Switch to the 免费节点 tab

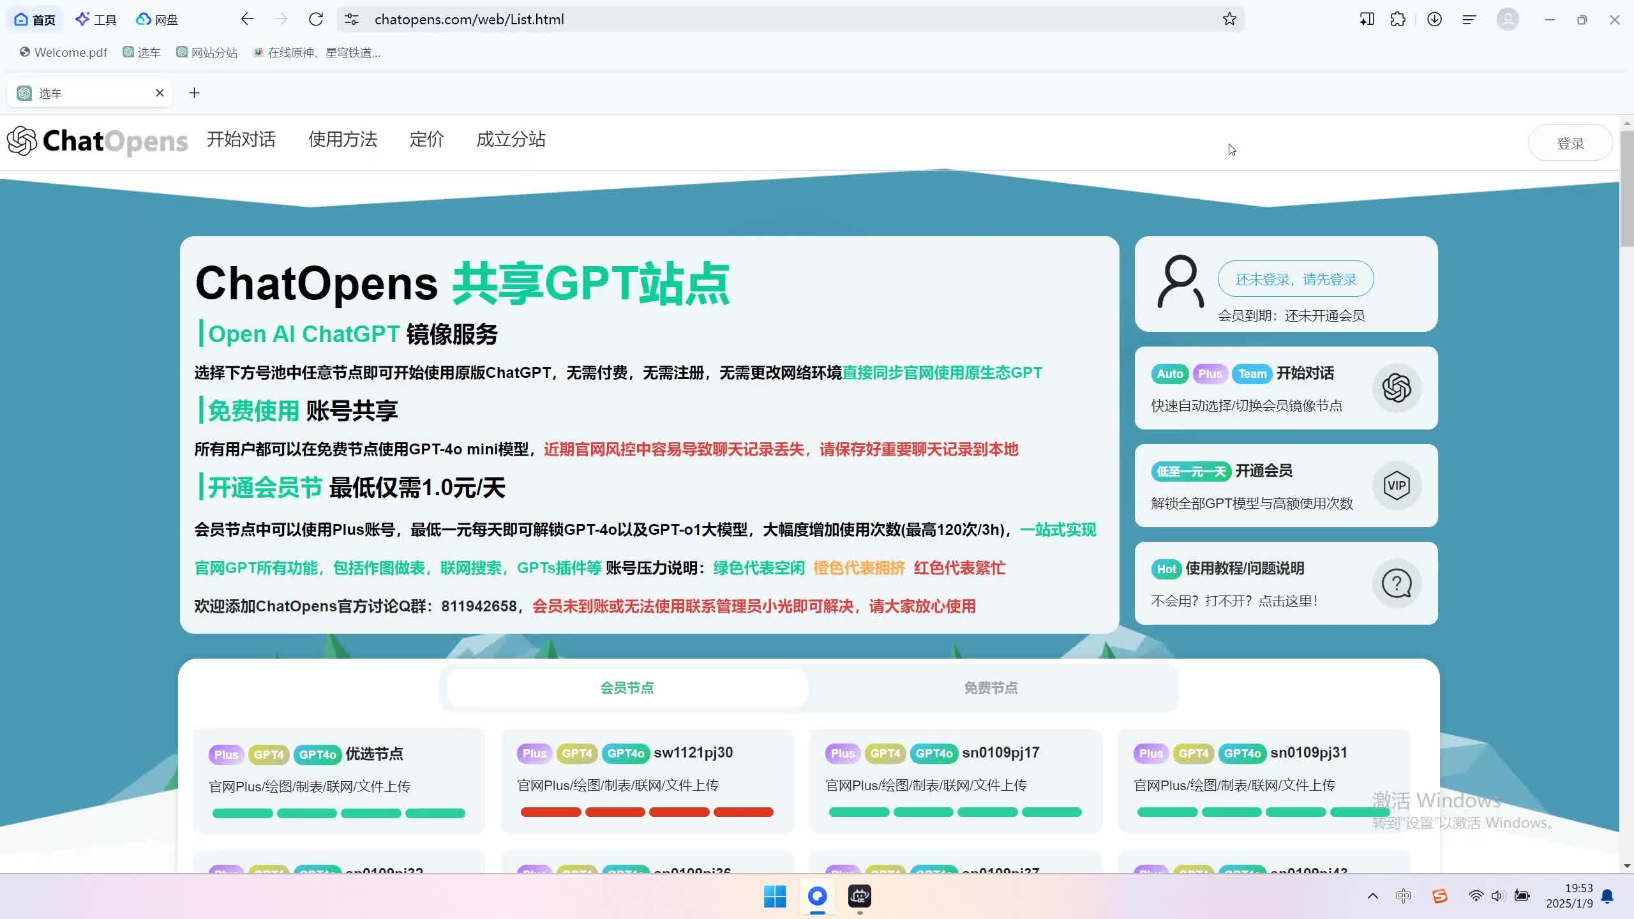(991, 688)
